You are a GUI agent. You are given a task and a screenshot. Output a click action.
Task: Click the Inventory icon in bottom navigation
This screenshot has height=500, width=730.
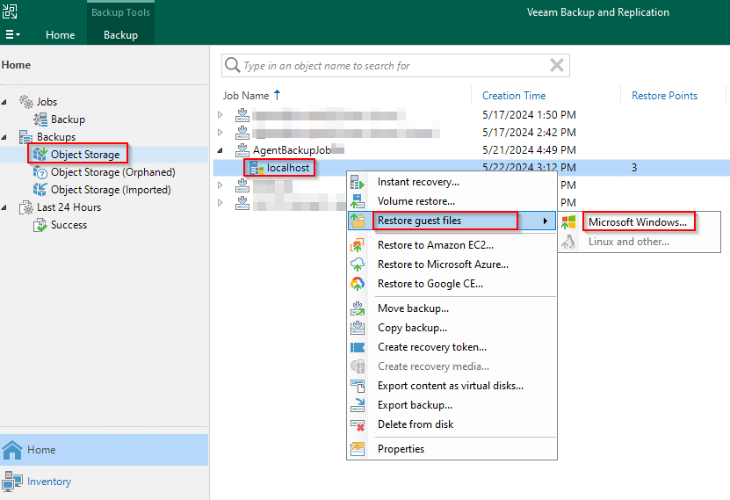(x=12, y=482)
